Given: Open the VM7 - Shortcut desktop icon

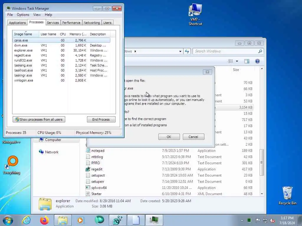Looking at the screenshot, I should (195, 15).
